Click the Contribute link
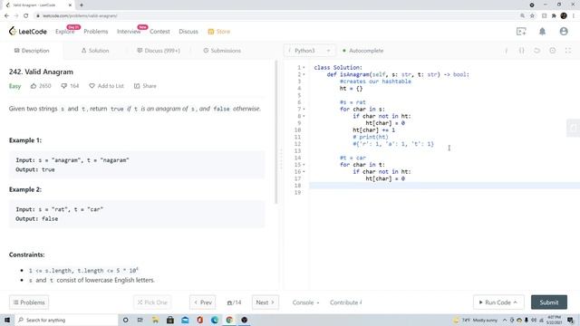 tap(346, 302)
